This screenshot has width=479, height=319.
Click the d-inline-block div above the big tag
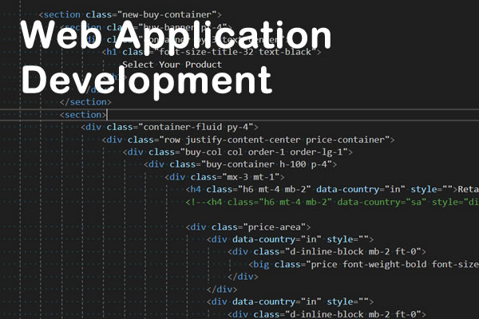point(327,251)
